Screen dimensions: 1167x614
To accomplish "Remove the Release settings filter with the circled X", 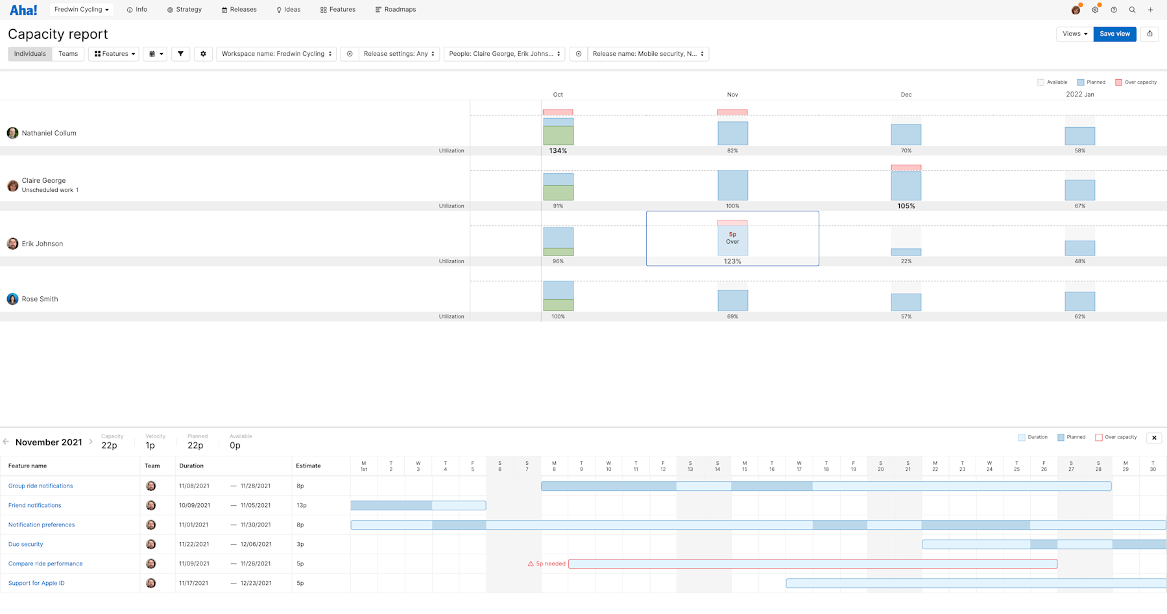I will coord(350,54).
